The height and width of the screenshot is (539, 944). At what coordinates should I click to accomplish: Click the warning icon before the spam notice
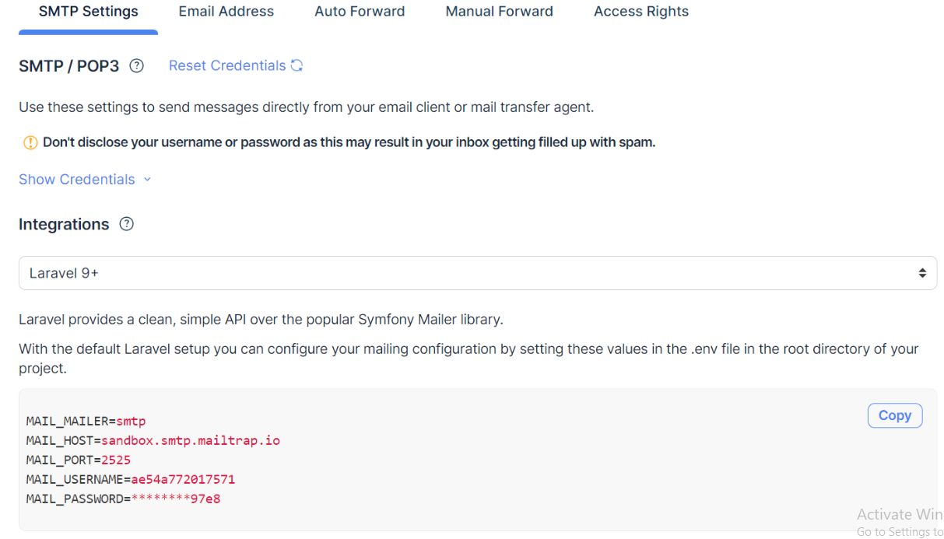[x=30, y=142]
